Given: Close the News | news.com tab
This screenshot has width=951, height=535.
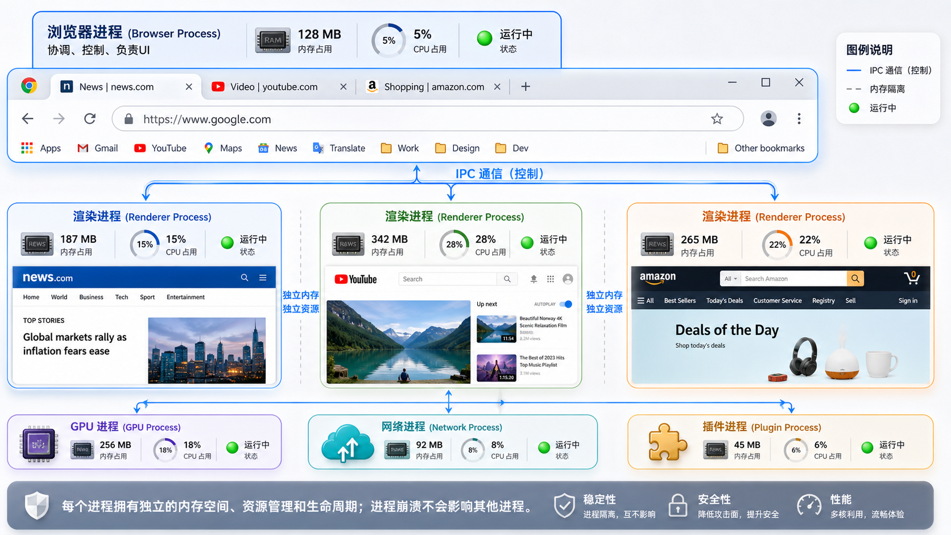Looking at the screenshot, I should point(189,86).
